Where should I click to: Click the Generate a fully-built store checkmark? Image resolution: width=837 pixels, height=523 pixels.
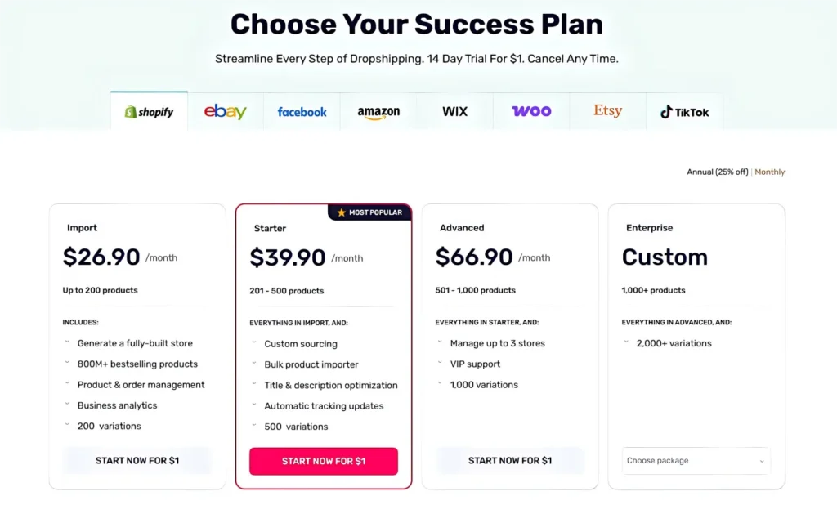(68, 342)
